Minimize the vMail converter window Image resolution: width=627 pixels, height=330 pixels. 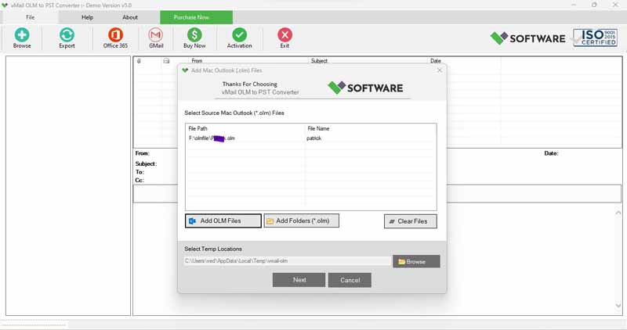point(574,5)
